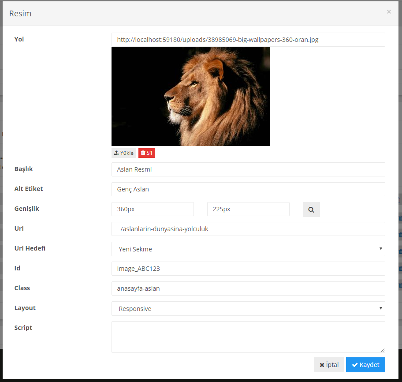Open the Url Hedefi dropdown
Viewport: 402px width, 382px height.
pos(248,249)
